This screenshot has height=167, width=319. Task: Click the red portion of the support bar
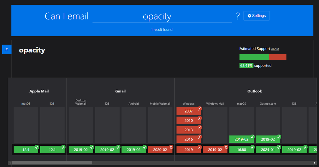[x=278, y=57]
